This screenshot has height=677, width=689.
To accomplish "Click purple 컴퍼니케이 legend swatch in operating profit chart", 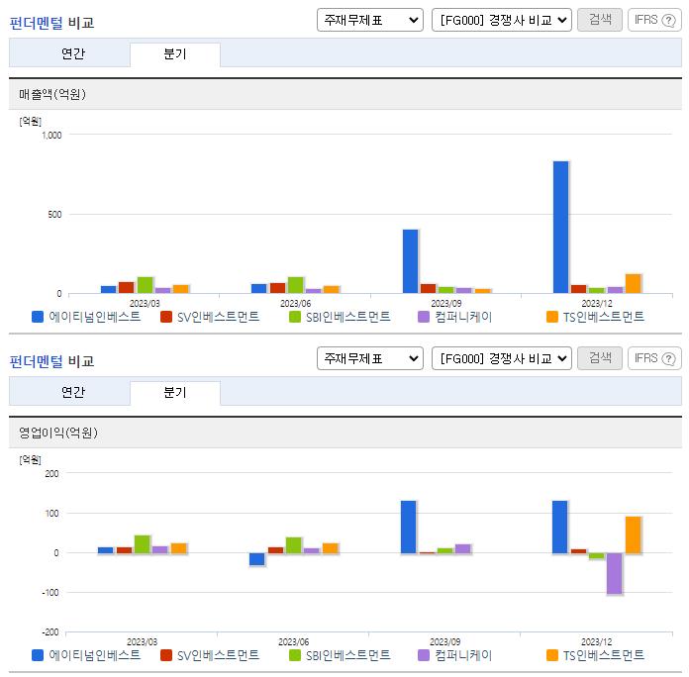I will coord(424,655).
